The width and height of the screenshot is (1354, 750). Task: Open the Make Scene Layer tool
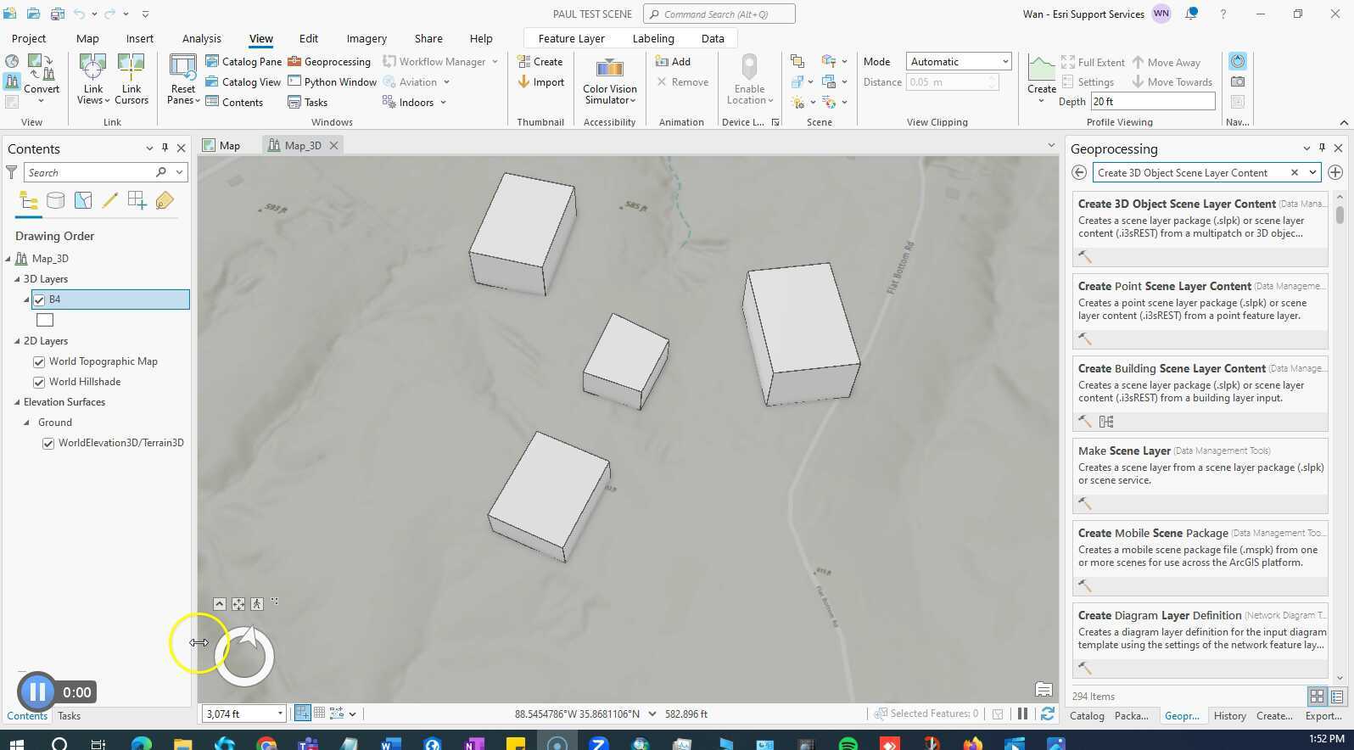(1200, 476)
